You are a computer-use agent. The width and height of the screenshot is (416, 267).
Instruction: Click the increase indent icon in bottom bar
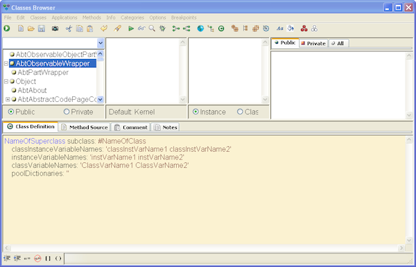[x=17, y=258]
